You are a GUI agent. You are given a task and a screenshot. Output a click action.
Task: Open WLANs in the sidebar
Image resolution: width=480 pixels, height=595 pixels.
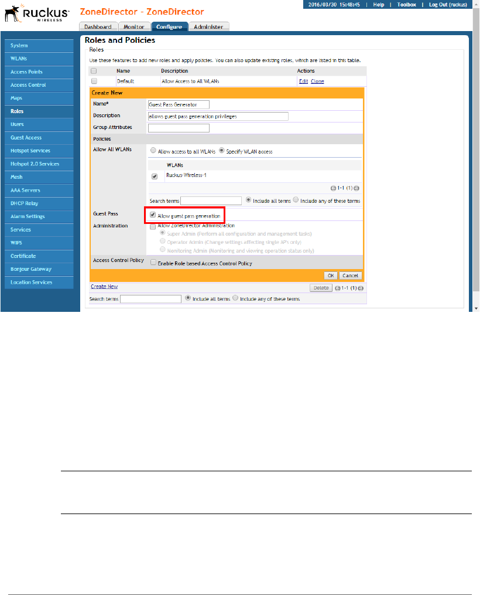point(39,59)
